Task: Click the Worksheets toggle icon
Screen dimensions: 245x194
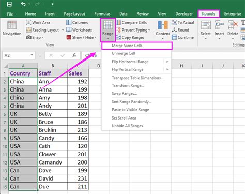Action: (69, 30)
